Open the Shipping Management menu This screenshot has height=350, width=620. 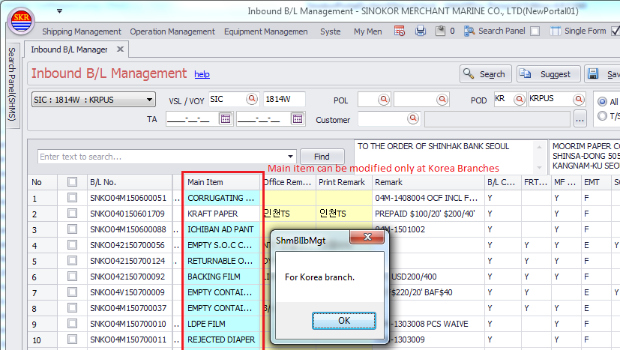pos(81,31)
